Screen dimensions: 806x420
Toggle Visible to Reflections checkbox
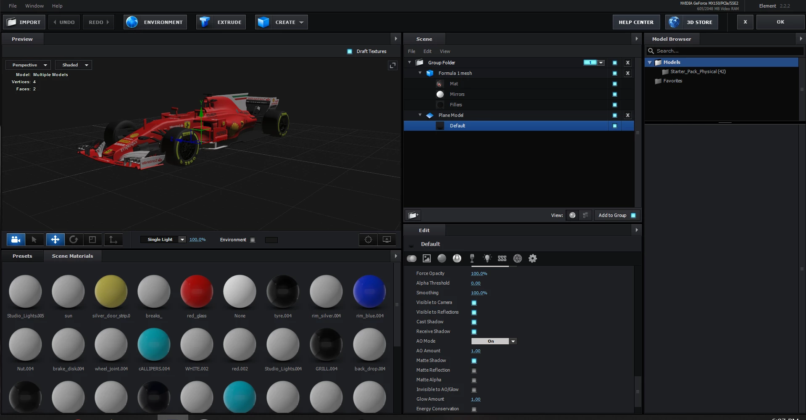[x=474, y=312]
